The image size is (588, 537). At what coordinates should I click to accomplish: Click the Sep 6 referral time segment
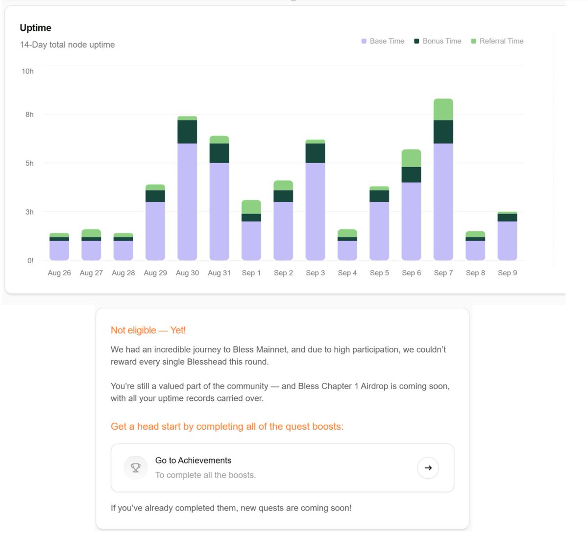[411, 158]
